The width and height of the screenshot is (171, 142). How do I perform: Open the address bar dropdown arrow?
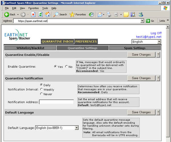coord(142,21)
